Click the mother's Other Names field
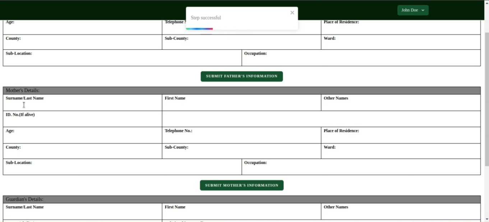 [395, 105]
